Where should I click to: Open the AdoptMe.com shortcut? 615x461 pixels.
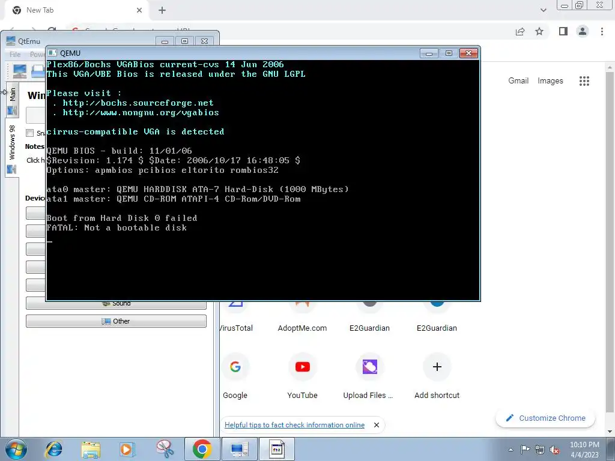coord(302,318)
